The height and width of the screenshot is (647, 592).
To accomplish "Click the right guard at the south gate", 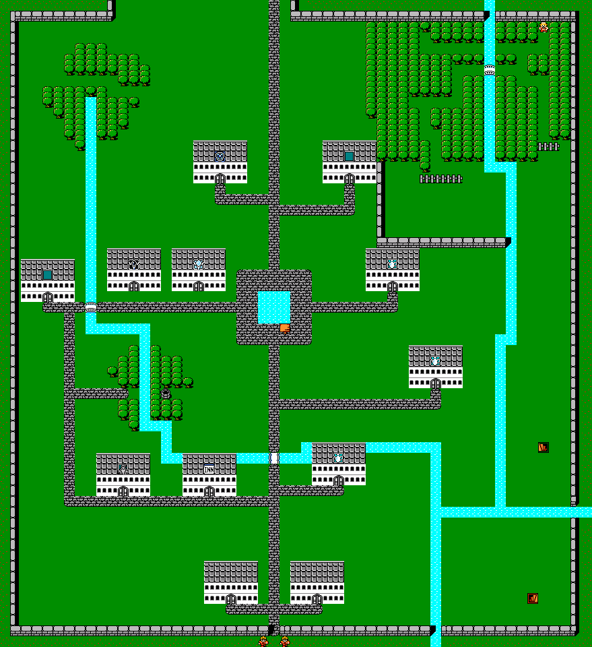I will pyautogui.click(x=285, y=641).
